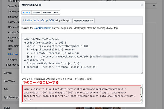This screenshot has width=164, height=109.
Task: Open the Member_wcfdrill app dropdown
Action: 83,21
